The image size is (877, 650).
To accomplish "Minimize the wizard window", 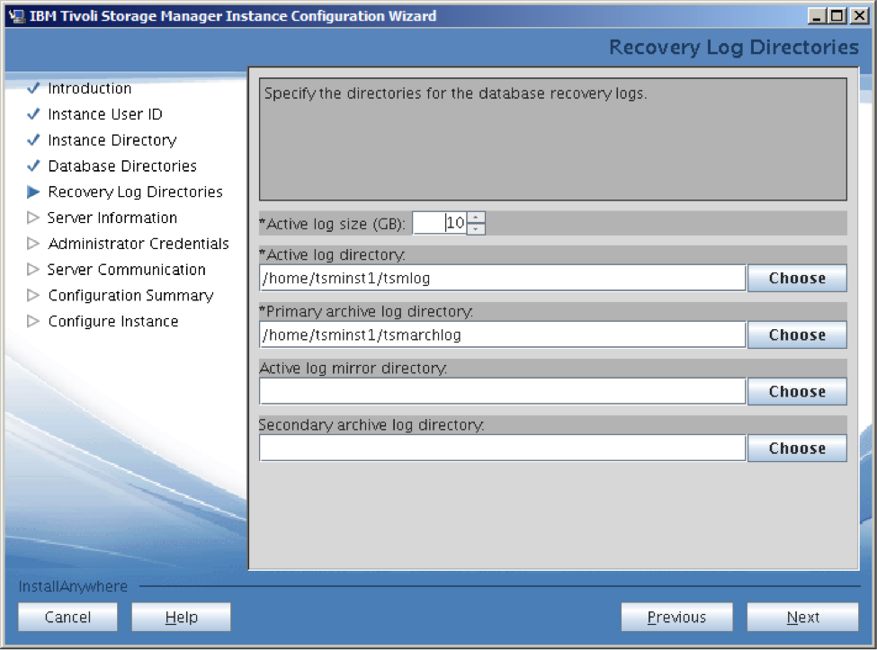I will (817, 15).
